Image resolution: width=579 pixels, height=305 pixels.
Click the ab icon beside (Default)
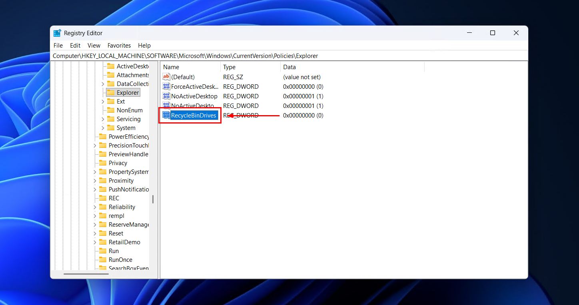coord(166,77)
